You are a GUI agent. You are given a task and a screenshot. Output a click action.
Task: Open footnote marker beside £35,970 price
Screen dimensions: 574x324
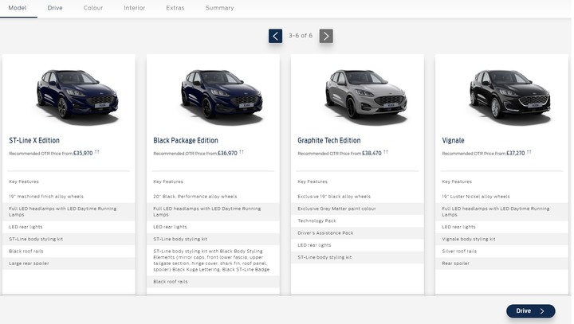pos(97,151)
